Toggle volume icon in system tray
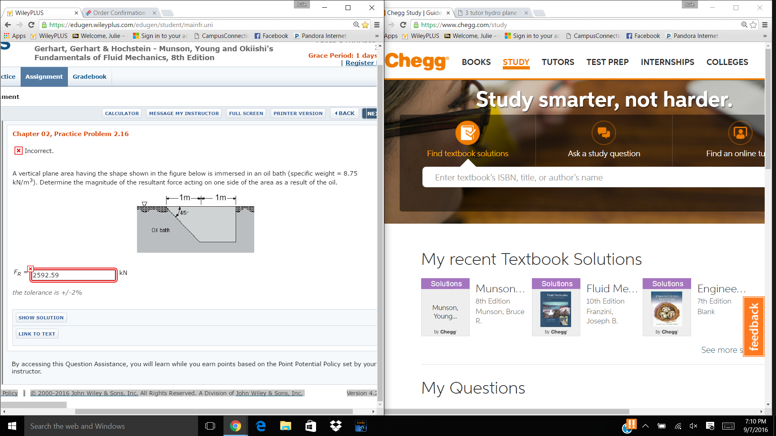 point(694,426)
